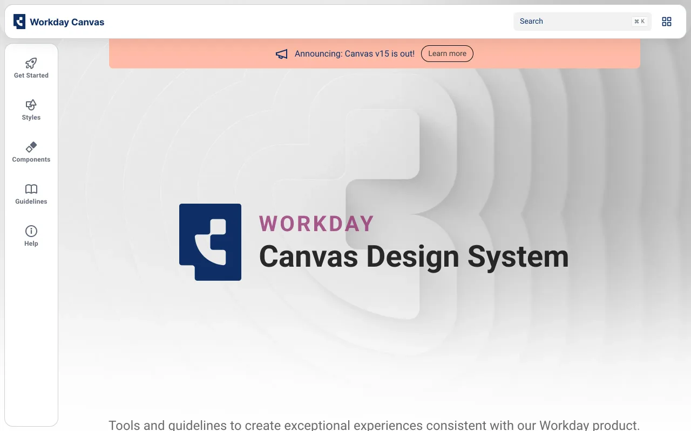The height and width of the screenshot is (431, 691).
Task: Open the Components sidebar icon
Action: (31, 147)
